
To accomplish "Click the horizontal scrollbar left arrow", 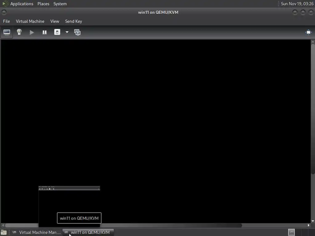I will point(3,225).
